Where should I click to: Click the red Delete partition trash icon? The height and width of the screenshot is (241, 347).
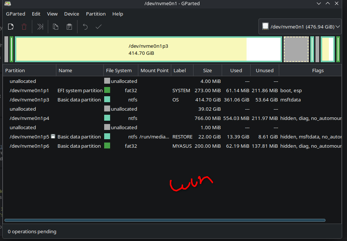point(24,27)
